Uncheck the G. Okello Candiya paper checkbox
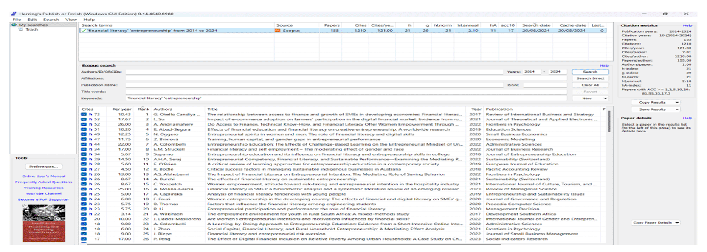 [x=84, y=115]
